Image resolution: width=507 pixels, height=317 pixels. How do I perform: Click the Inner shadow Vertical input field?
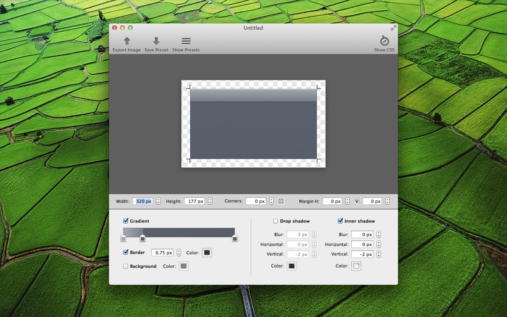[362, 254]
